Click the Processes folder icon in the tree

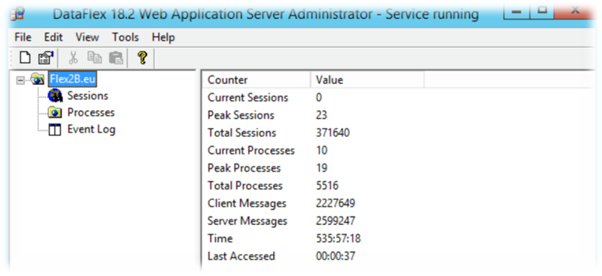pos(55,113)
